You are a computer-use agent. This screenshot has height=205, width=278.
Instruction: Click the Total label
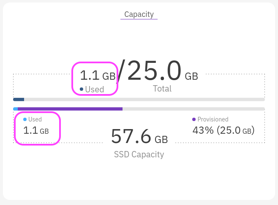pyautogui.click(x=162, y=89)
